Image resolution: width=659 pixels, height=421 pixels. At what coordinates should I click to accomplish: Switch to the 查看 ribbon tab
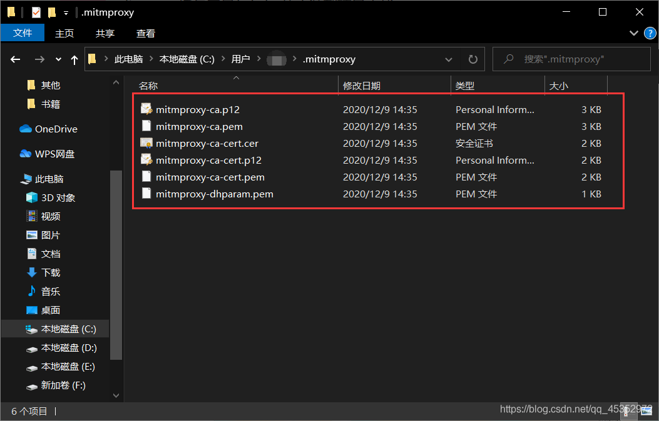146,34
